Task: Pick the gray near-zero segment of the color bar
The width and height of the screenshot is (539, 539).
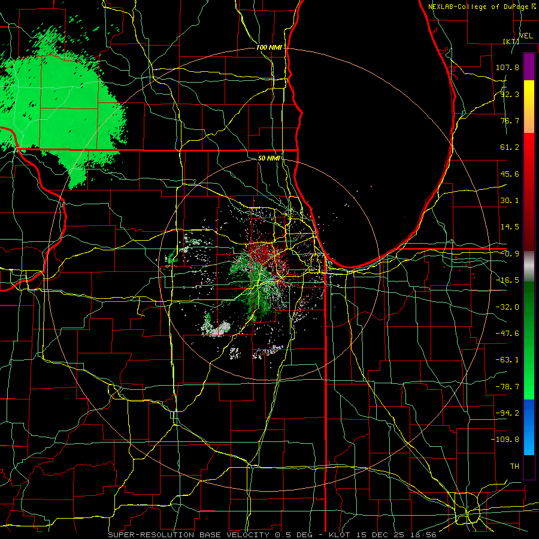Action: point(529,267)
